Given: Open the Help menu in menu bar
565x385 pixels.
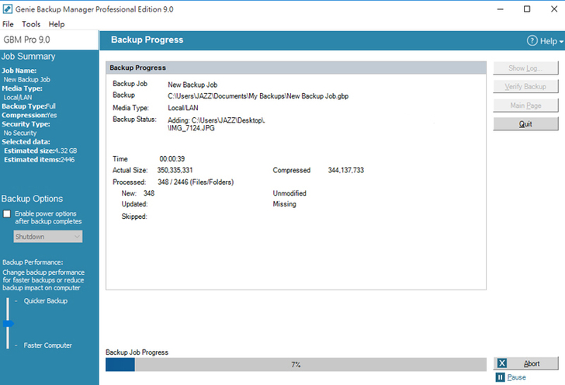Looking at the screenshot, I should coord(57,24).
